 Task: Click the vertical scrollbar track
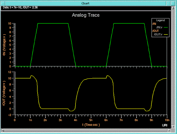click(x=173, y=67)
